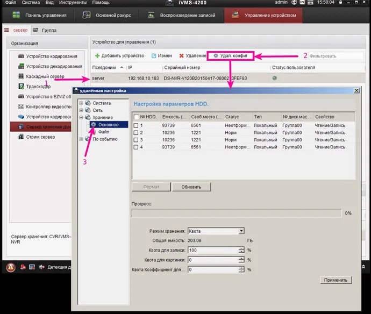Click the Измен edit icon

pos(154,55)
